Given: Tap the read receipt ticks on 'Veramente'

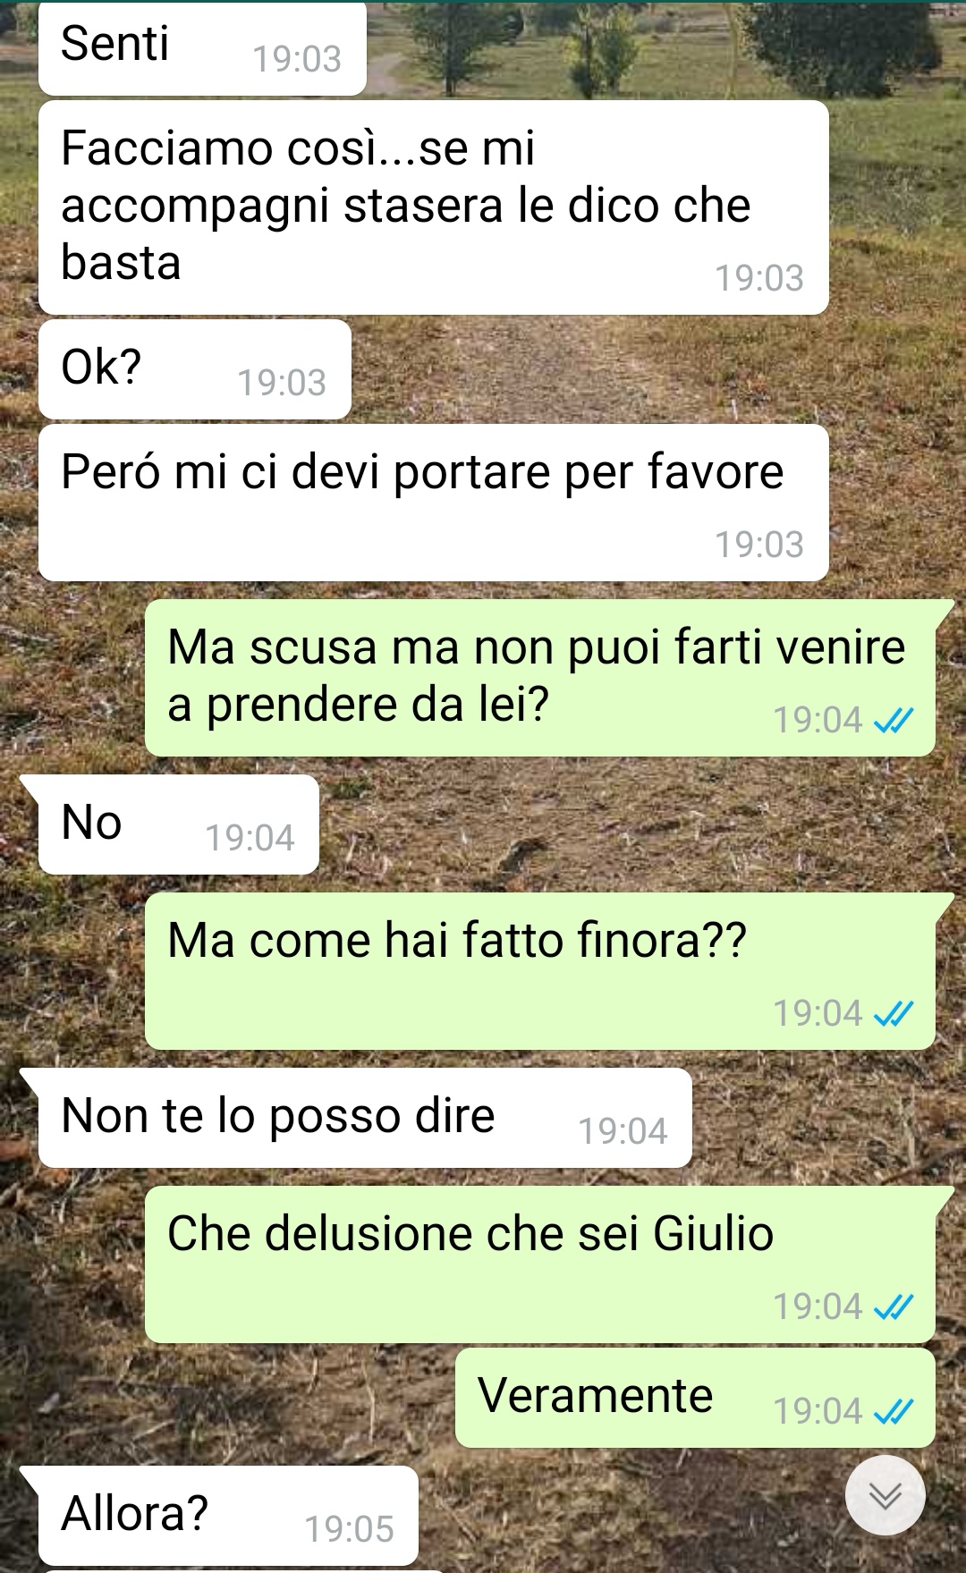Looking at the screenshot, I should pyautogui.click(x=893, y=1411).
